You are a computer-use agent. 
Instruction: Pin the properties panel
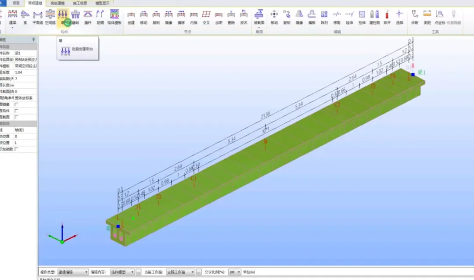(x=33, y=39)
